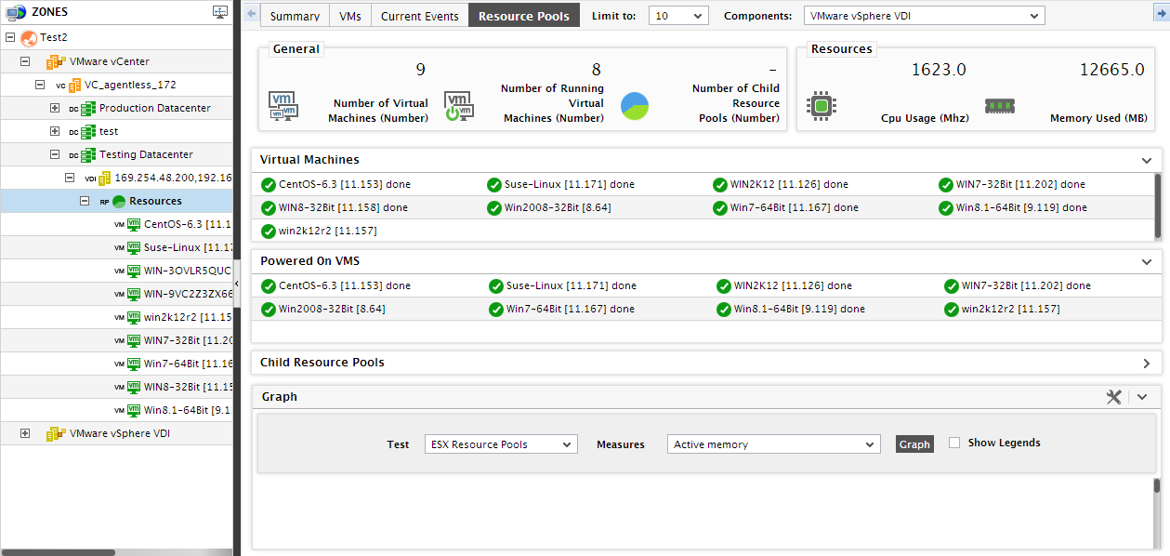The image size is (1170, 556).
Task: Open the Limit to dropdown
Action: [x=677, y=16]
